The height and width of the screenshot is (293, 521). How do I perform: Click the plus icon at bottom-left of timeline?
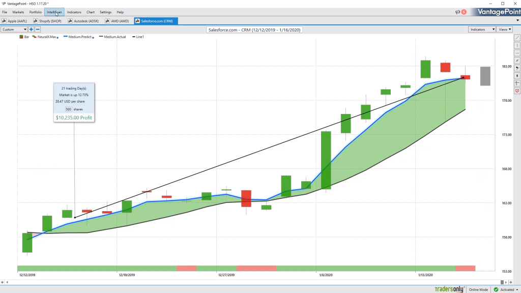click(3, 282)
